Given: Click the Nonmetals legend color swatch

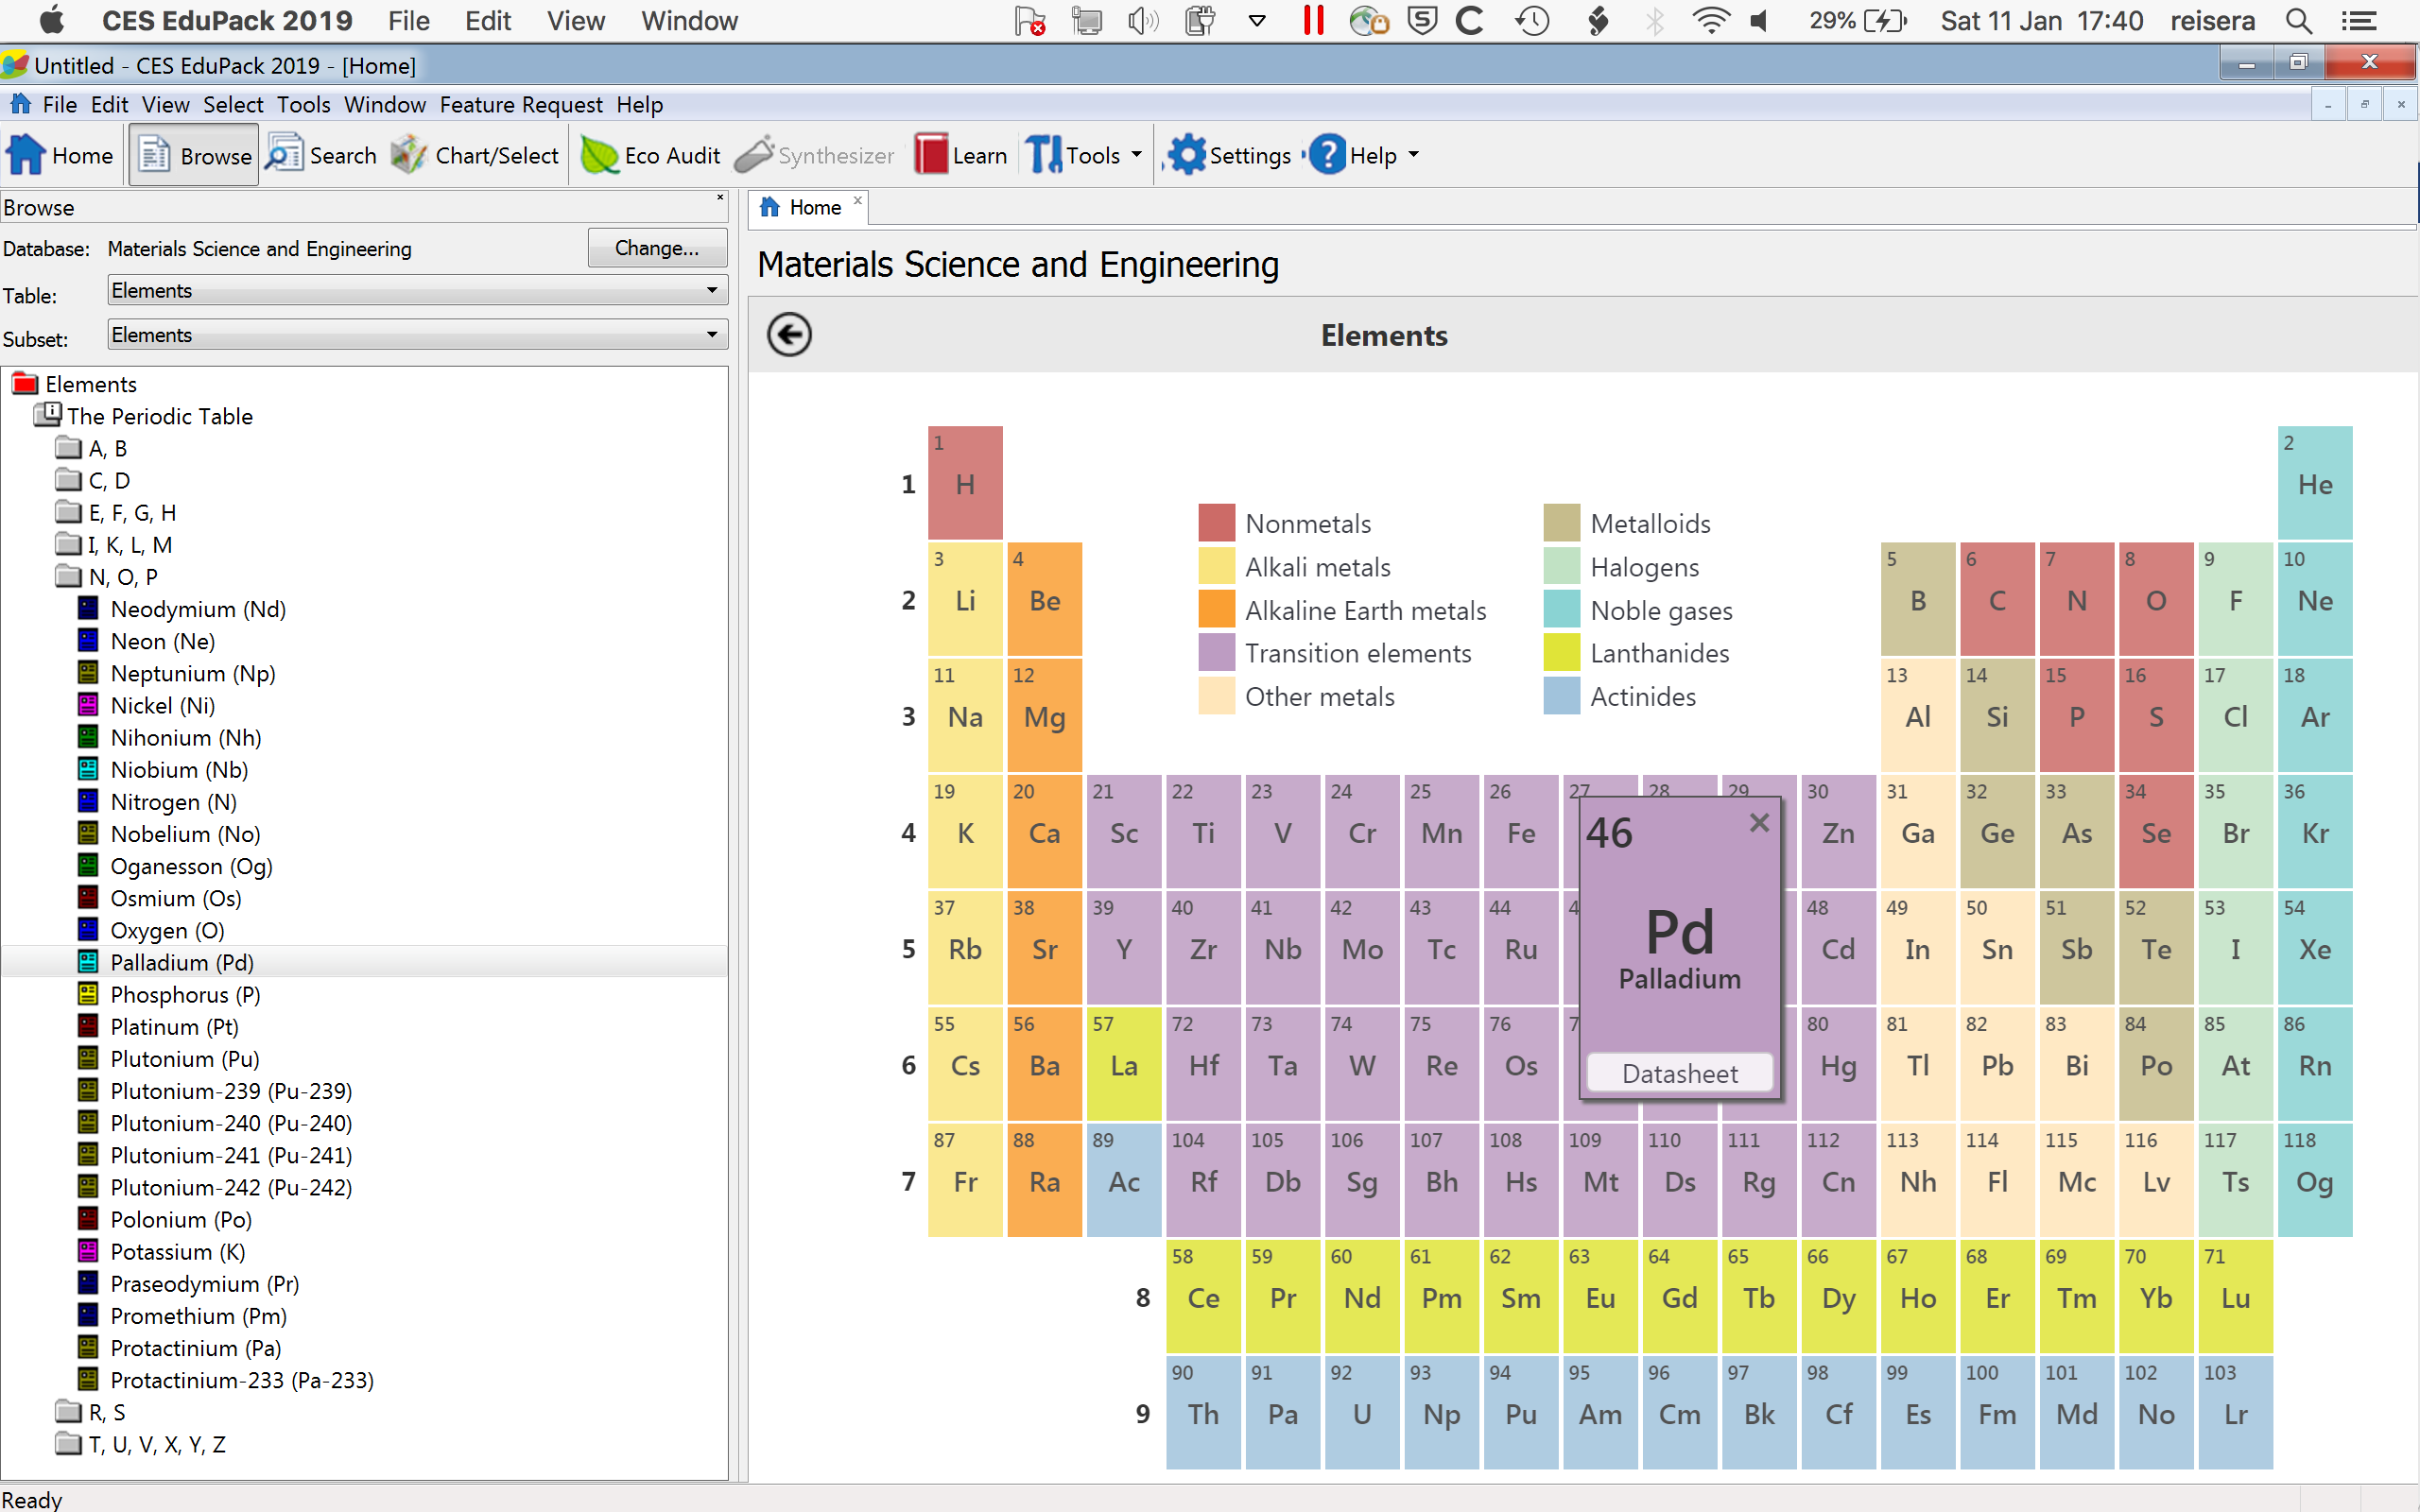Looking at the screenshot, I should [1217, 523].
